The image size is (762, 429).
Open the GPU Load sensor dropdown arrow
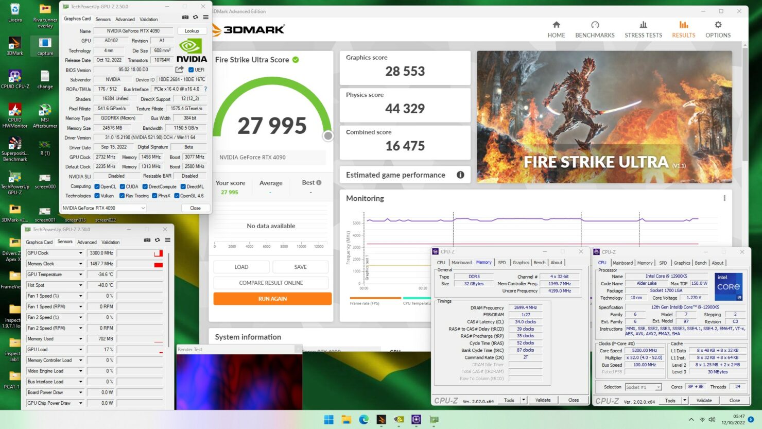80,350
